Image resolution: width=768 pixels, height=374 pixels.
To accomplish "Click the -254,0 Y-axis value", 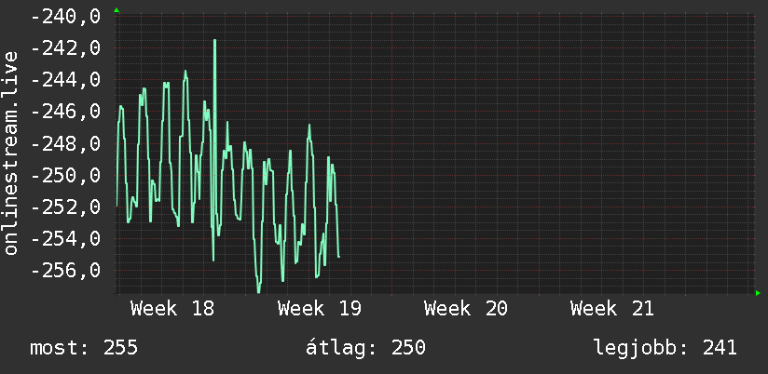I will (65, 239).
